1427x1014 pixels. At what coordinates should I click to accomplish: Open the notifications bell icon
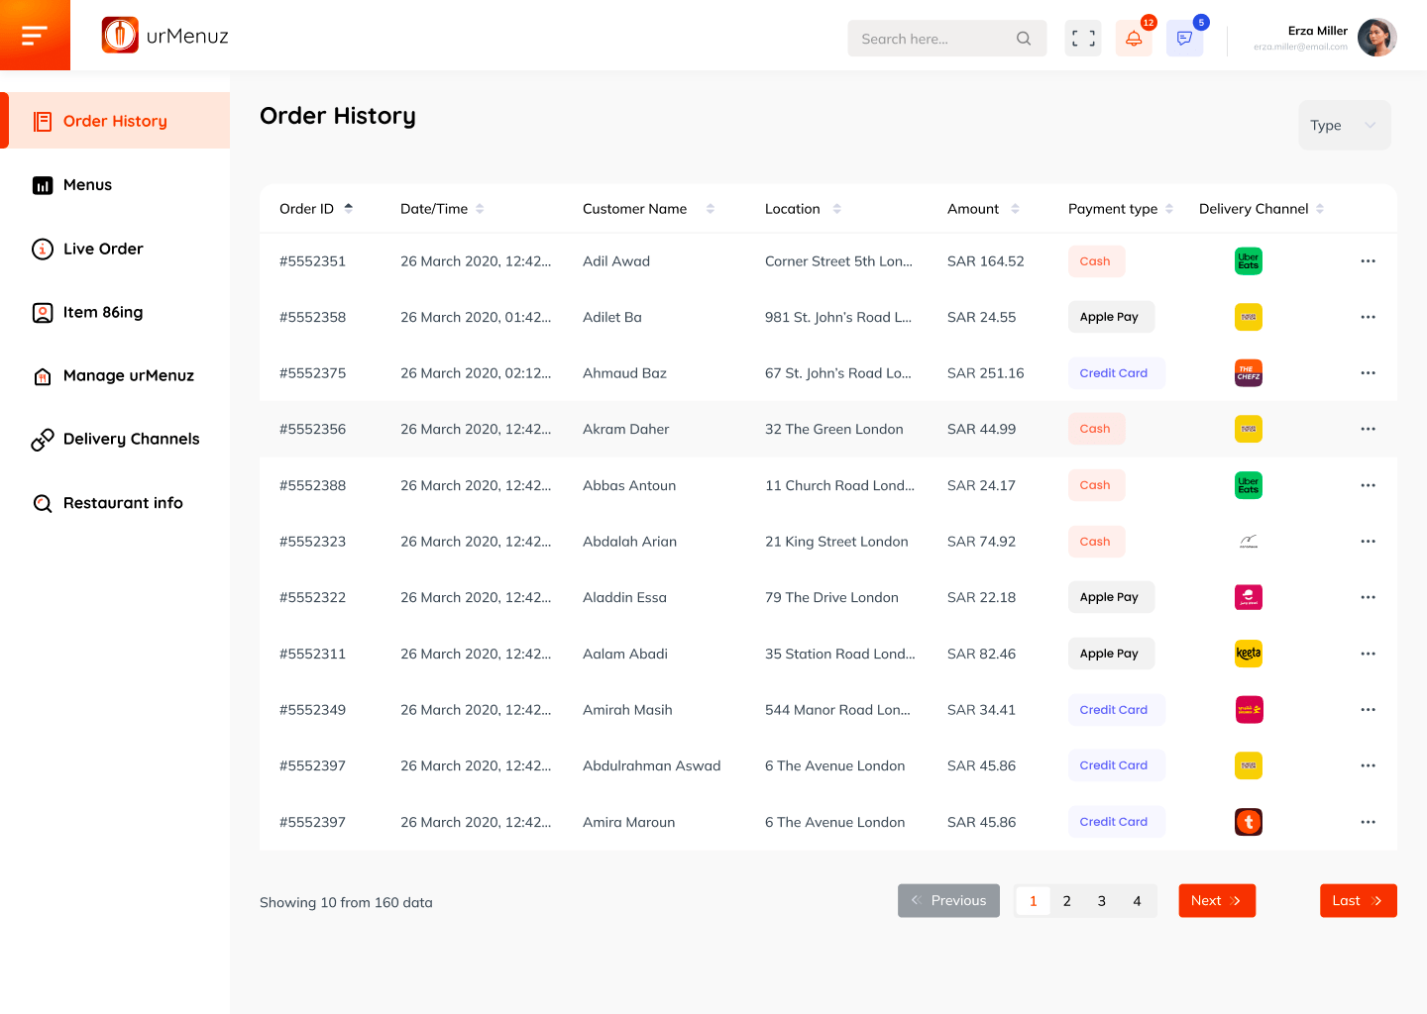click(1134, 39)
